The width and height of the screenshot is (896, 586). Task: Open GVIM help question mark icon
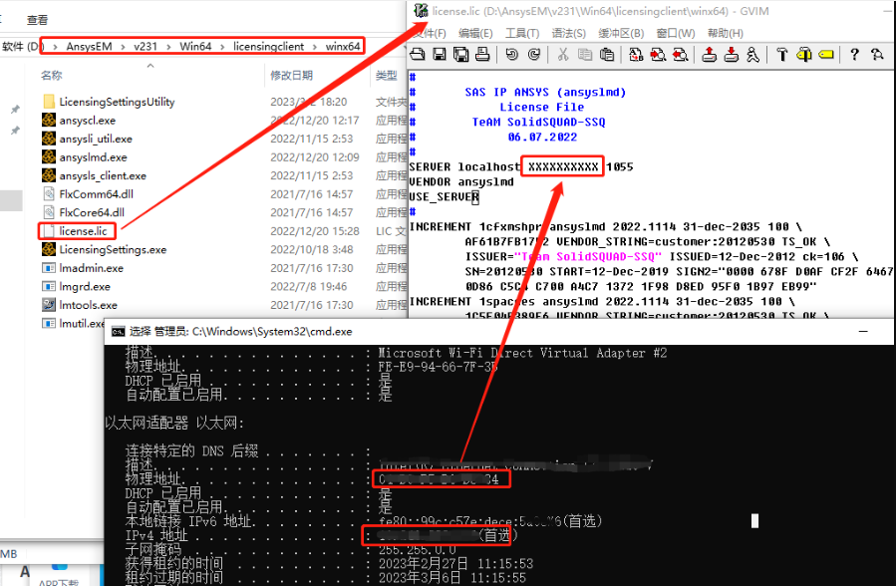coord(854,54)
